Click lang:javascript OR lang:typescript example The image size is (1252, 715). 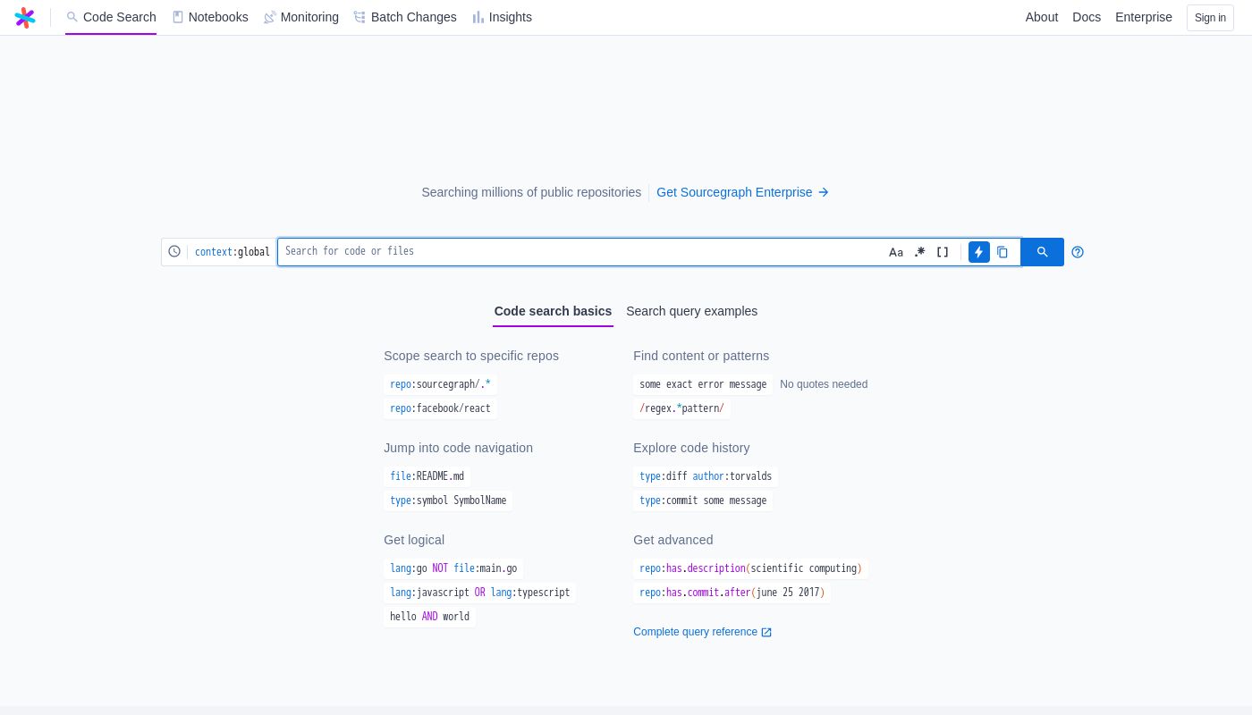479,593
